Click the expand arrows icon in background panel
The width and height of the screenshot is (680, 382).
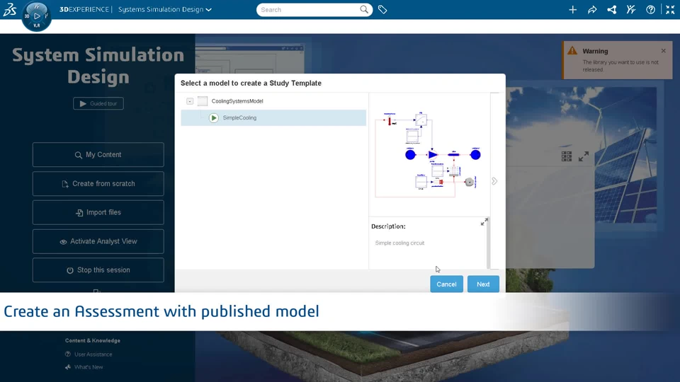tap(584, 156)
